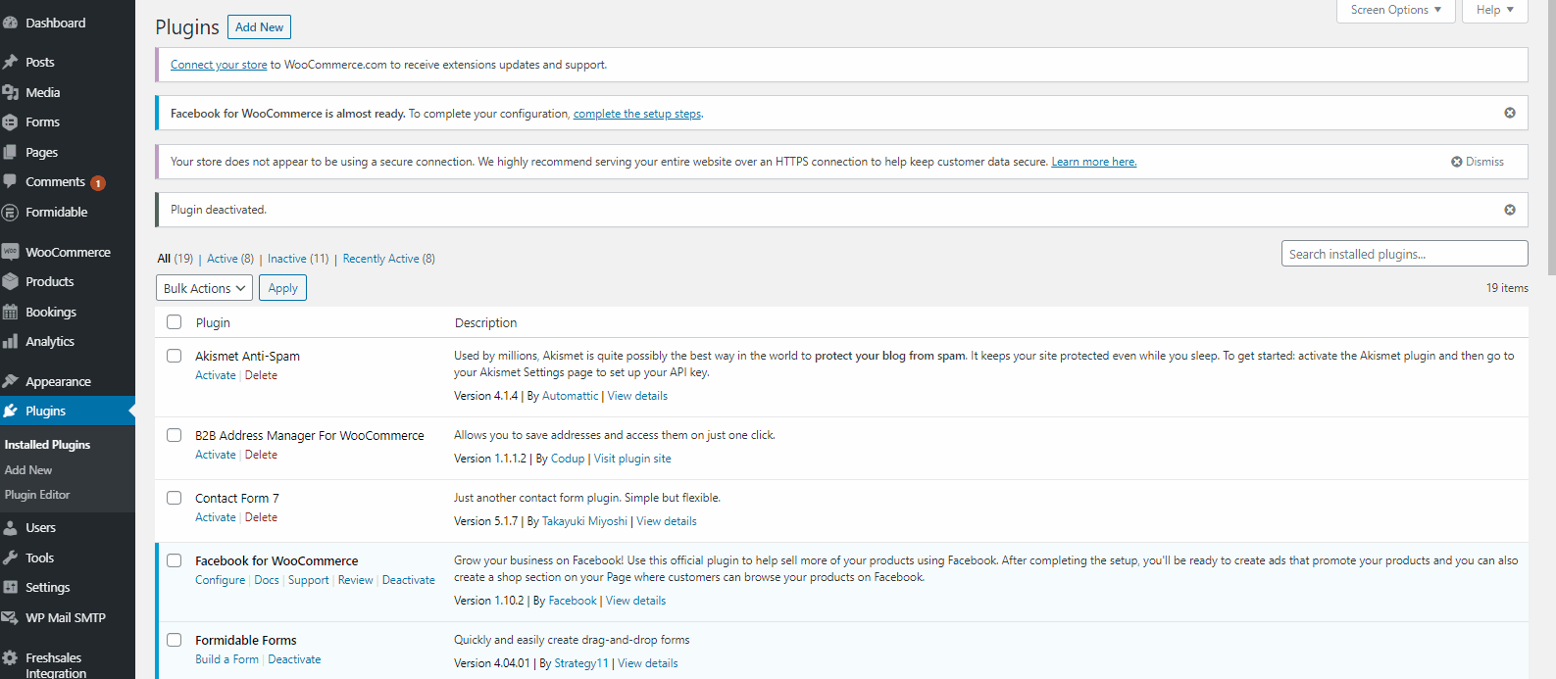Open complete the setup steps link
Viewport: 1556px width, 679px height.
(637, 114)
